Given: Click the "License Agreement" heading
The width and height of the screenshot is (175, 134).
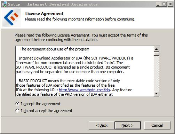Looking at the screenshot, I should pos(44,14).
